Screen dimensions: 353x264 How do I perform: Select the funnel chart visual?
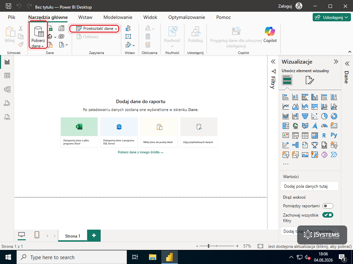click(305, 116)
